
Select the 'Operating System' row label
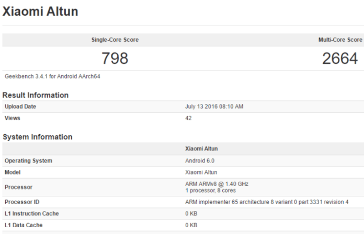28,161
